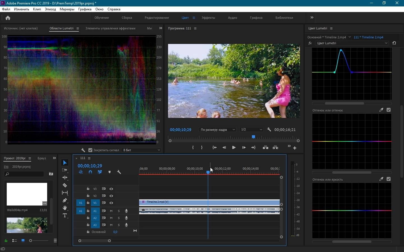The width and height of the screenshot is (404, 252).
Task: Select the Type tool
Action: tap(65, 215)
